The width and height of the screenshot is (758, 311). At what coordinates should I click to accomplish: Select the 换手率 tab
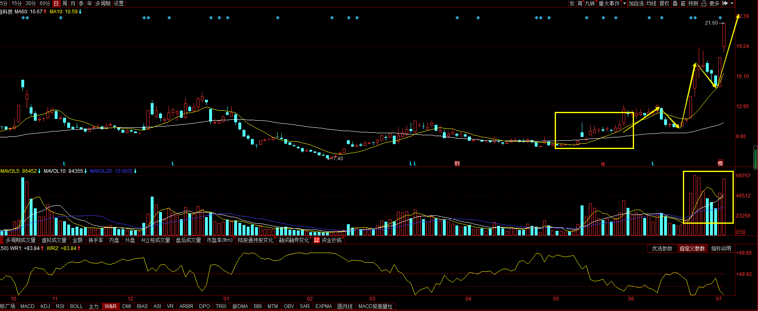[x=96, y=240]
